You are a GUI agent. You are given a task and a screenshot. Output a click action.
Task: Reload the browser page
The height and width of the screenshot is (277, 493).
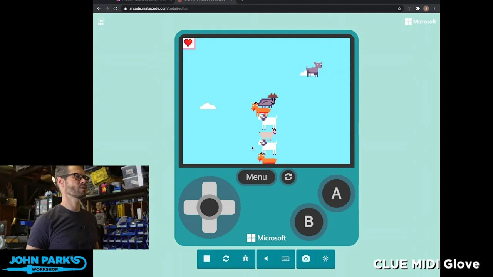click(115, 8)
